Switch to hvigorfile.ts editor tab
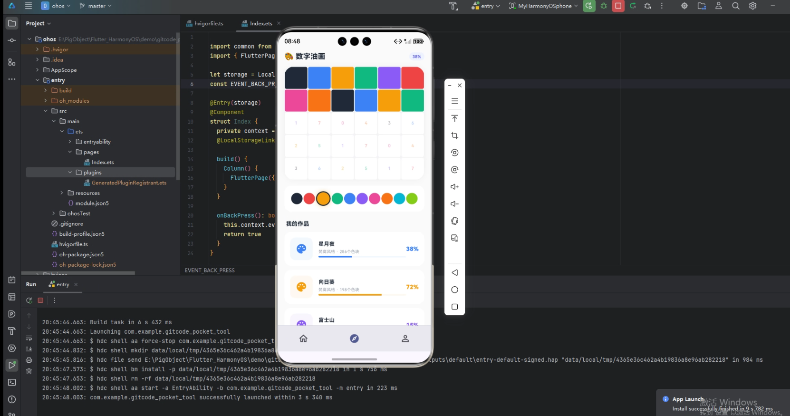The width and height of the screenshot is (790, 416). click(205, 23)
